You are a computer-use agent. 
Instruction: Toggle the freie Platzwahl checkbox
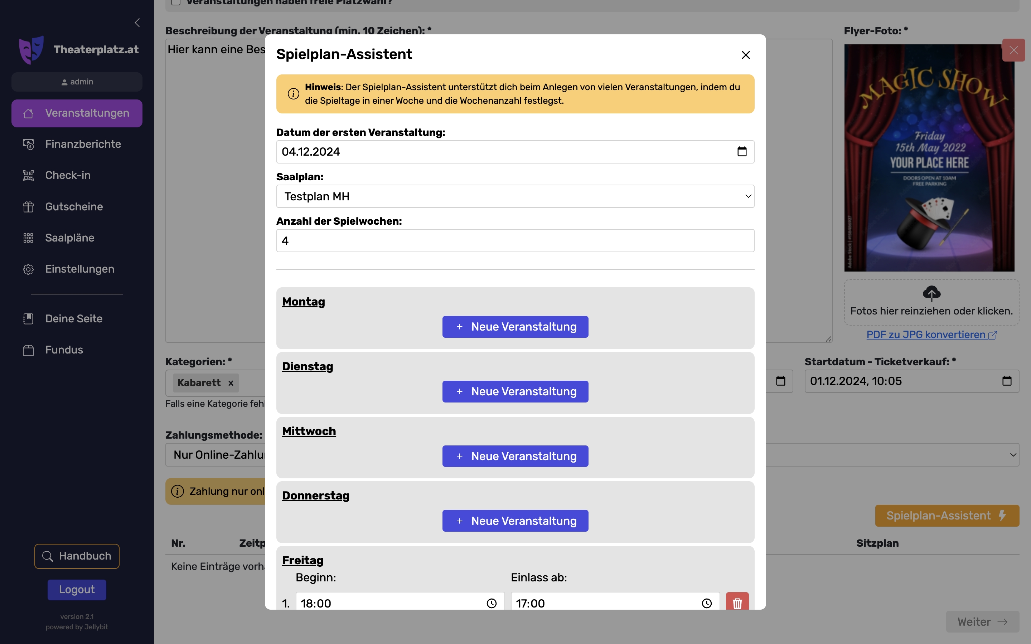176,2
